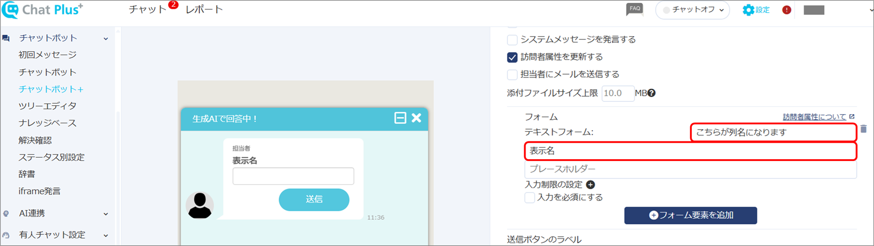Click the Chat Plus logo
Screen dimensions: 874x246
pyautogui.click(x=42, y=10)
